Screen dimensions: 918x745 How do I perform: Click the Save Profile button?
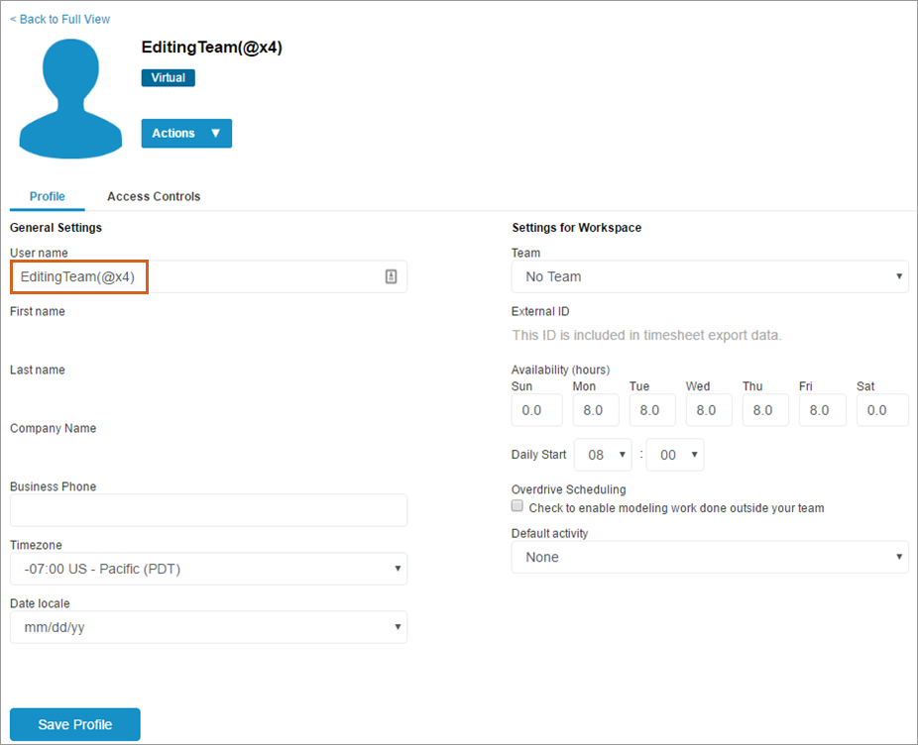tap(75, 724)
